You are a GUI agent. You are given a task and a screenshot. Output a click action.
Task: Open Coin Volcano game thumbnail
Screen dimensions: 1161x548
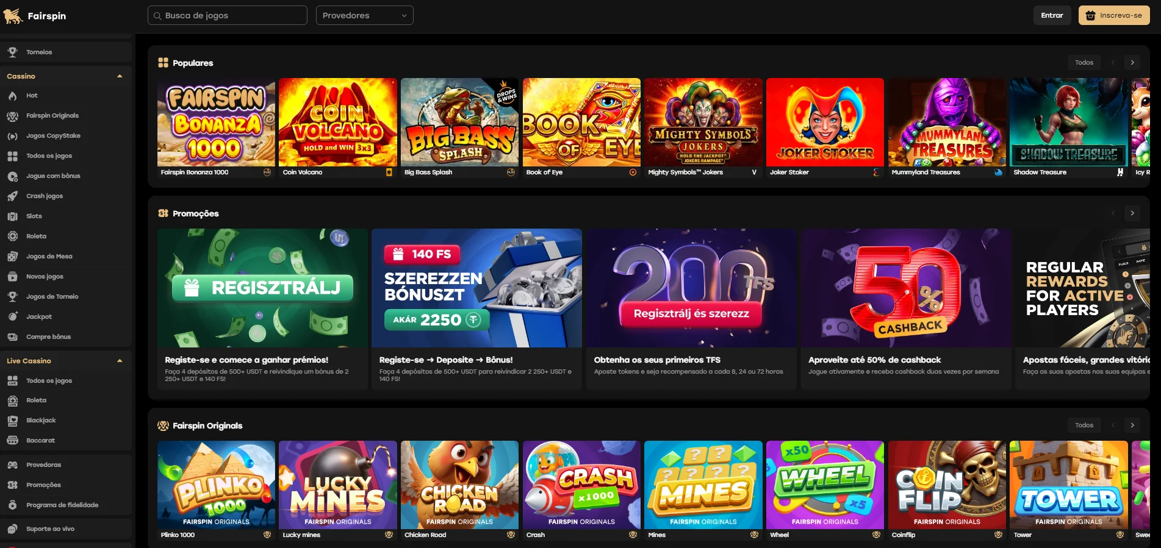coord(337,123)
